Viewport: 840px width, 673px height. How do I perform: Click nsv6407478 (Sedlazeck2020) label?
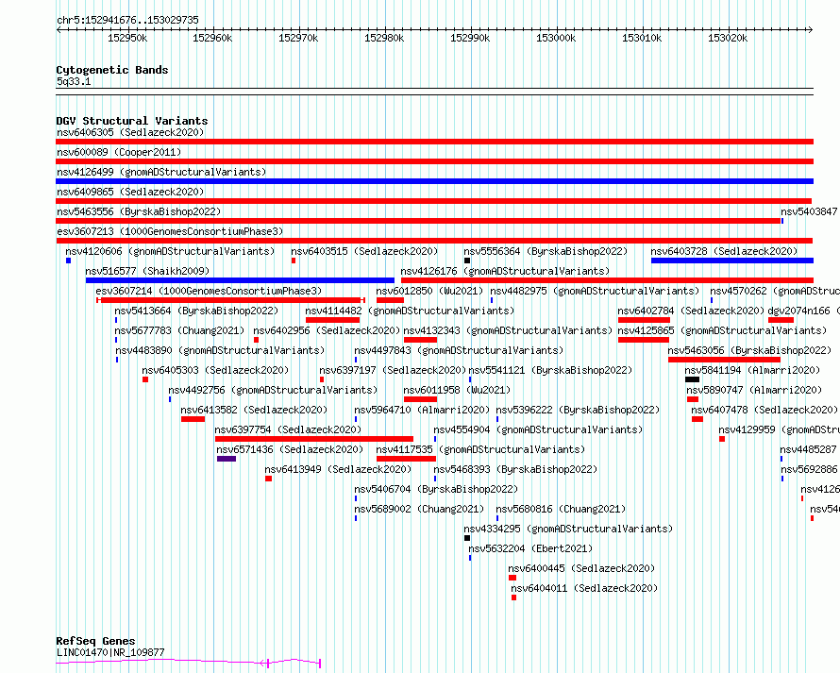coord(764,410)
